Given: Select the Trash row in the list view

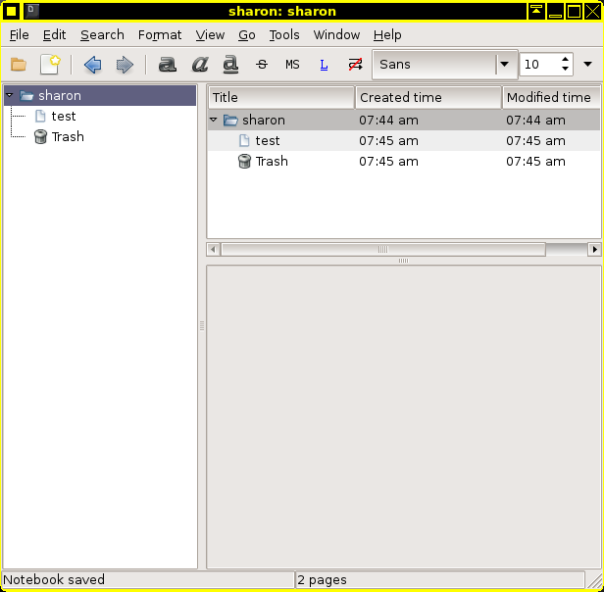Looking at the screenshot, I should tap(404, 161).
